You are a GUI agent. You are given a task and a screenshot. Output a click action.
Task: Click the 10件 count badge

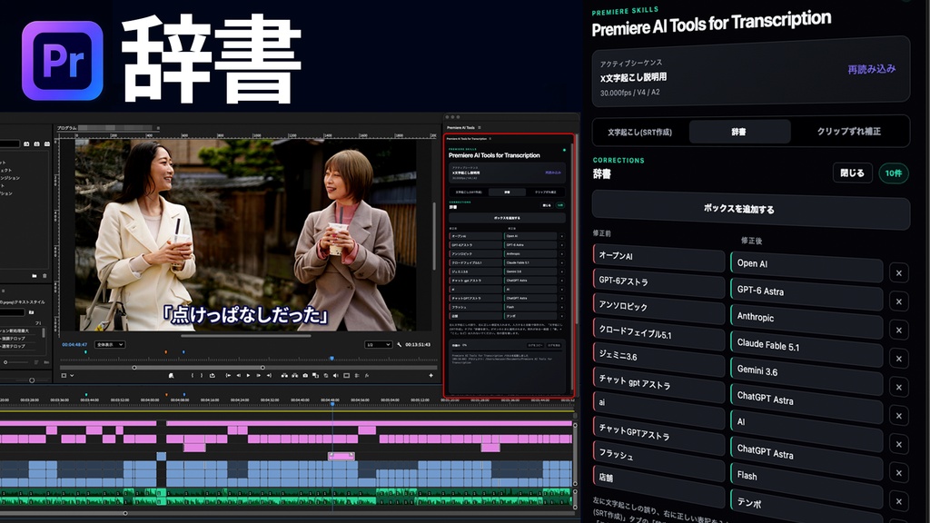coord(894,173)
